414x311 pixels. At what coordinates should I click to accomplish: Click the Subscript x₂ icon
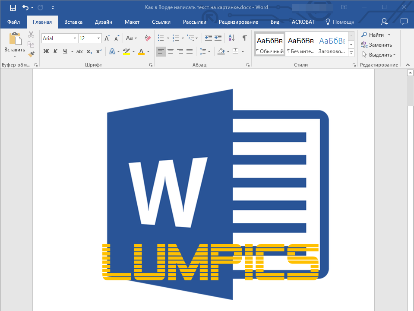point(89,51)
